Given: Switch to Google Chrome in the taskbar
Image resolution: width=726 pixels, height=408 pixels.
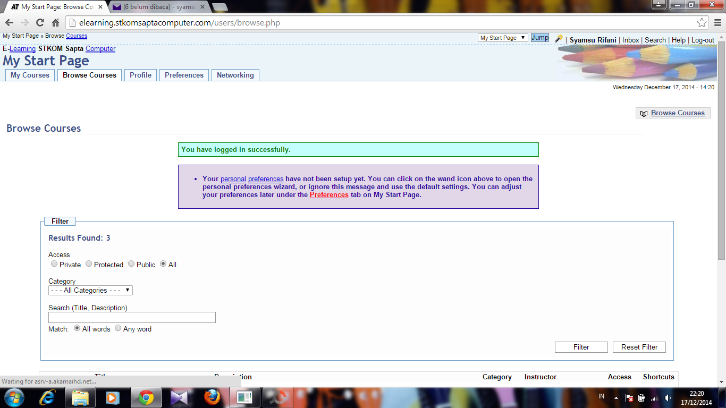Looking at the screenshot, I should click(146, 397).
